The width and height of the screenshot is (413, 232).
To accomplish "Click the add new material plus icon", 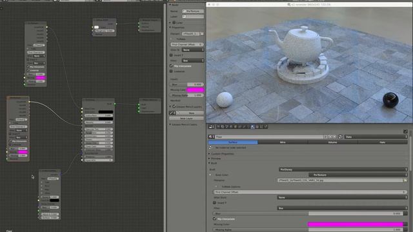I will [x=330, y=137].
